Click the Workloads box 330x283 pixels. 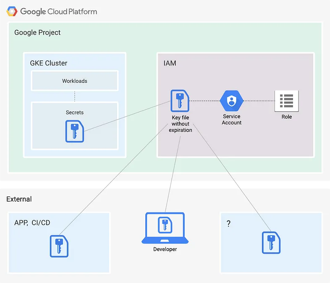point(75,81)
